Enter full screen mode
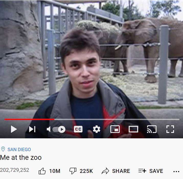183x179 pixels. click(170, 129)
